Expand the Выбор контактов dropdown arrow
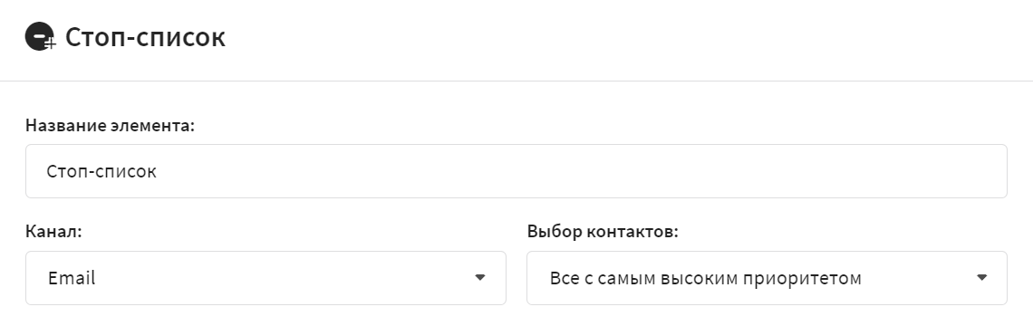The image size is (1033, 326). click(x=981, y=278)
